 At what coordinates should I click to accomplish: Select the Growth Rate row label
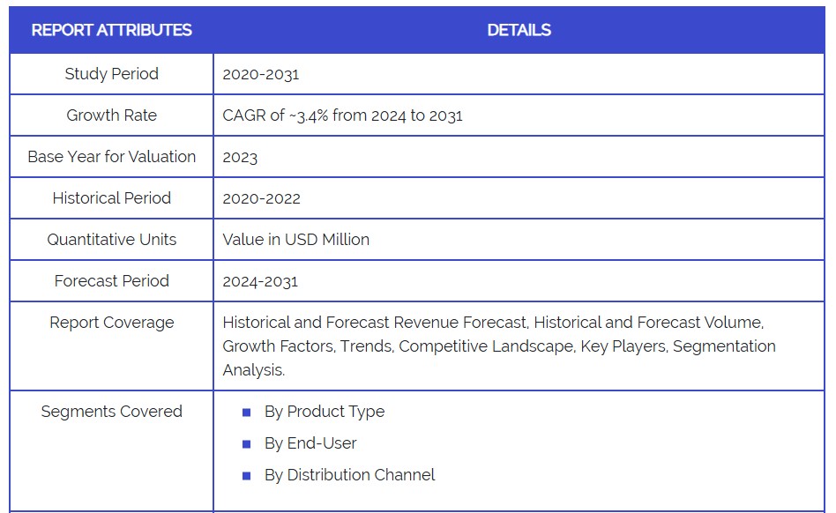(111, 115)
